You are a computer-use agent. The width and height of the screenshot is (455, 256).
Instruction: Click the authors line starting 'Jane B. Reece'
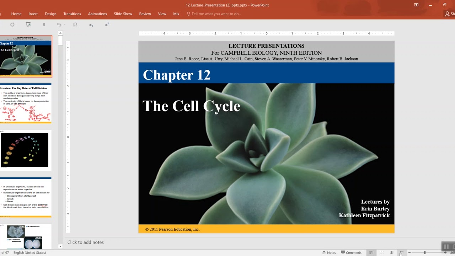(267, 59)
